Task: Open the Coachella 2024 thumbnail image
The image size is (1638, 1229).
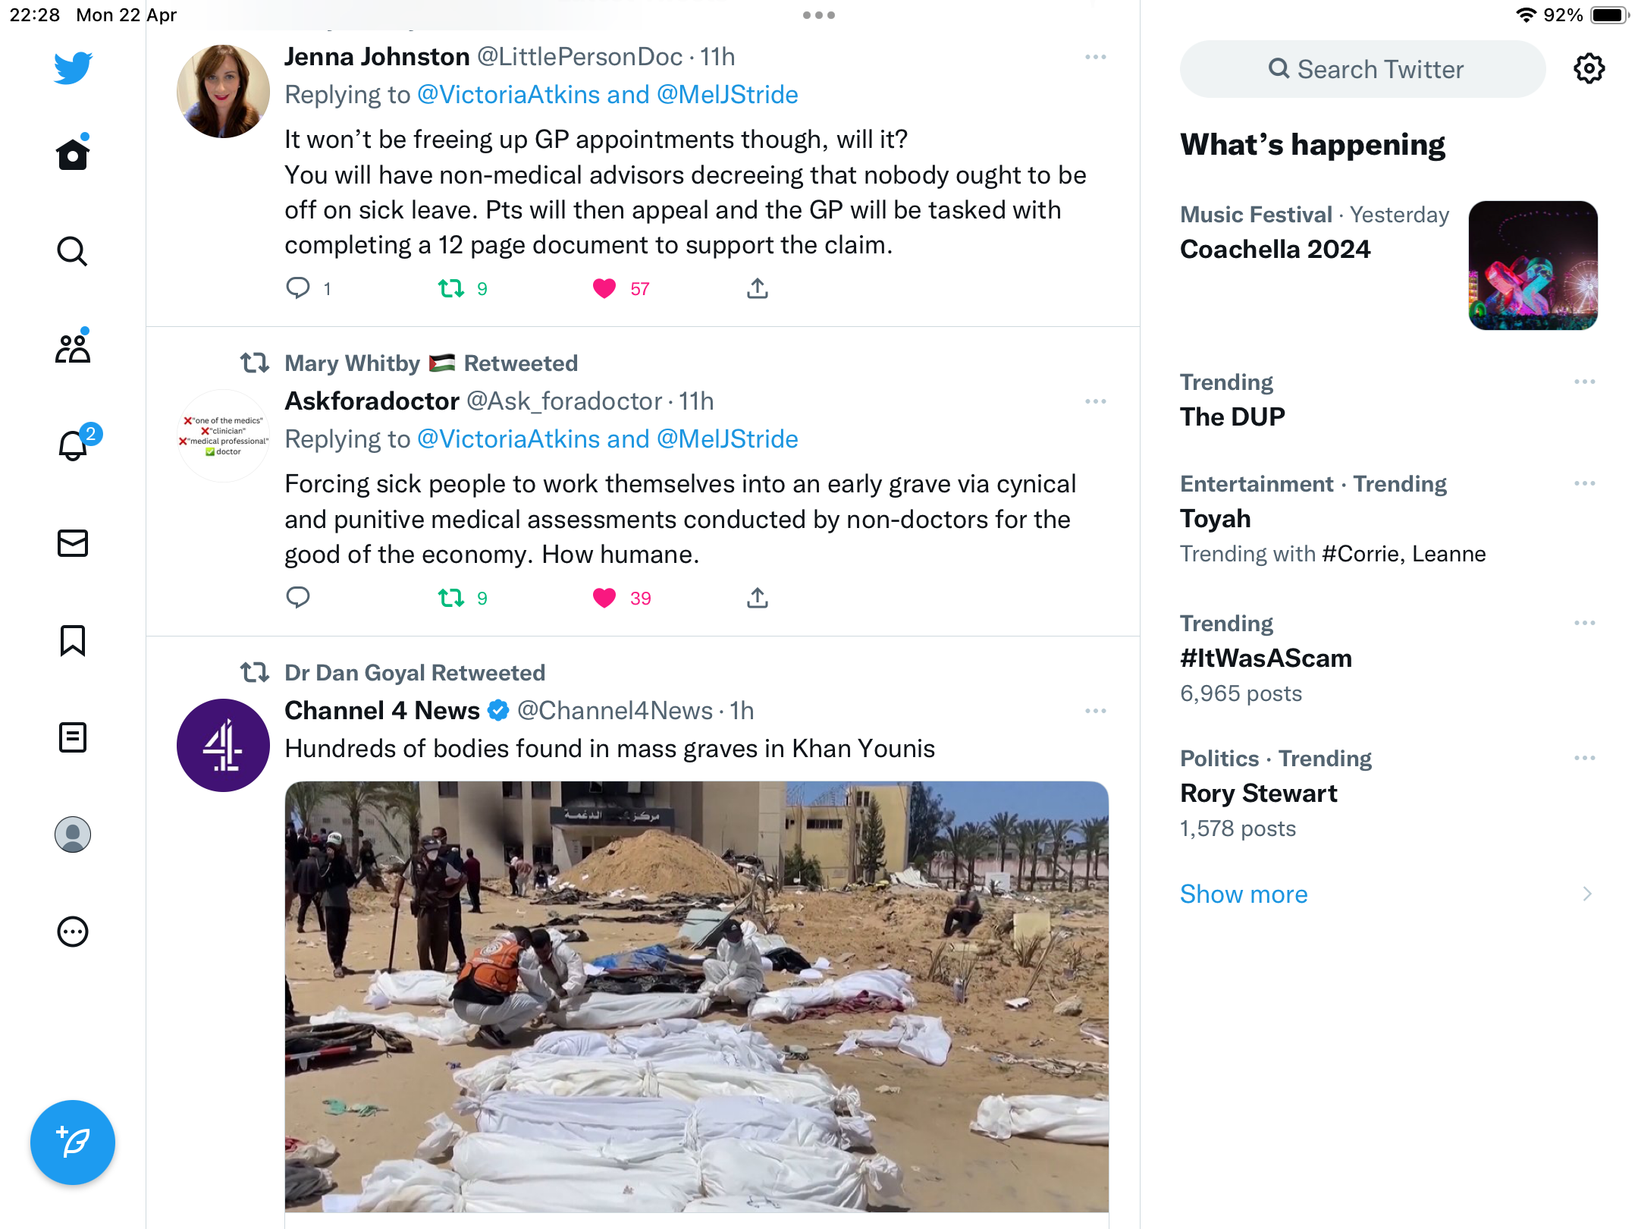Action: coord(1533,266)
